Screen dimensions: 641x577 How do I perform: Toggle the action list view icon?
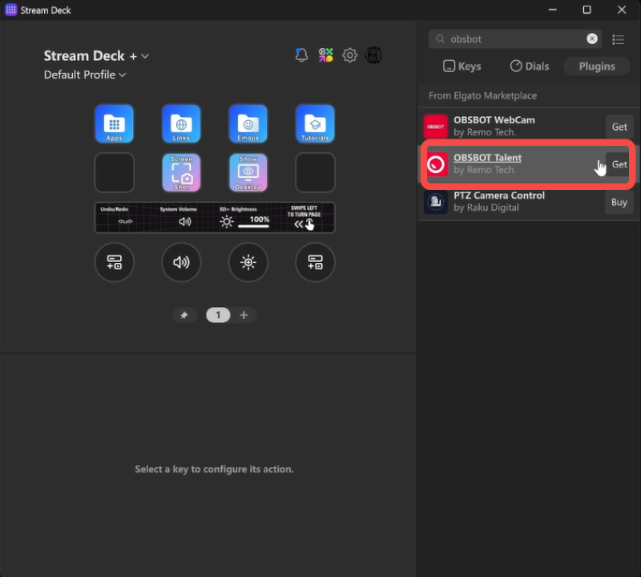coord(618,39)
